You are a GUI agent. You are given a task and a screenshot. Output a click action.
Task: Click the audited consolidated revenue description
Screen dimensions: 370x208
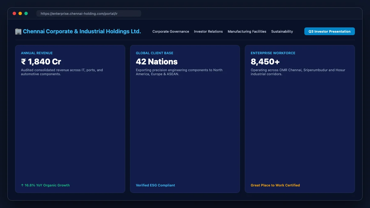pos(62,72)
